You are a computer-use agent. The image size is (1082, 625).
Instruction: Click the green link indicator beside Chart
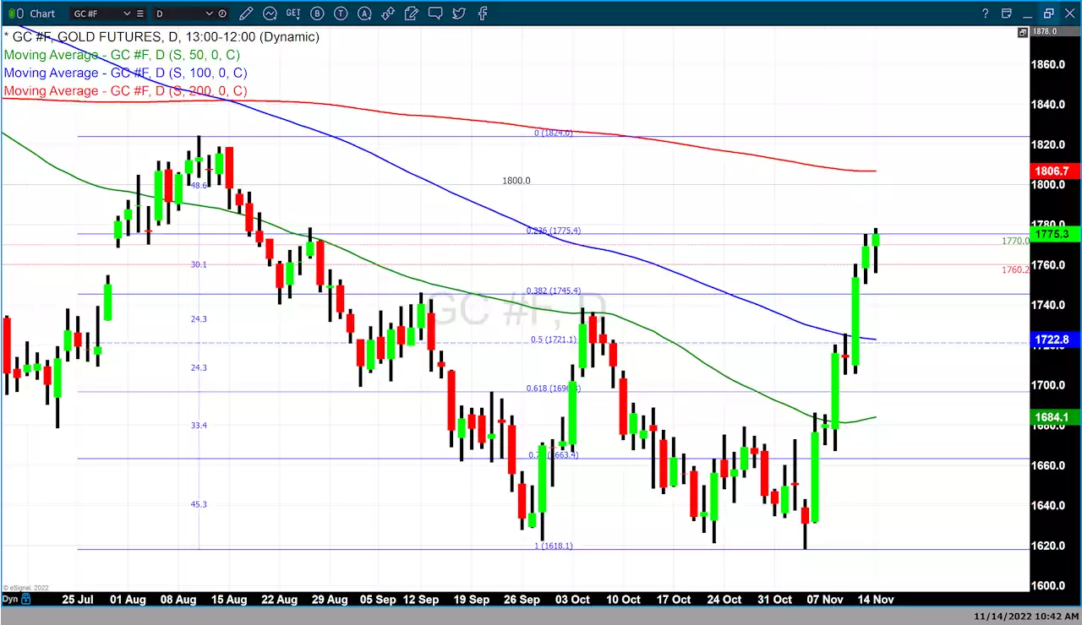click(10, 14)
